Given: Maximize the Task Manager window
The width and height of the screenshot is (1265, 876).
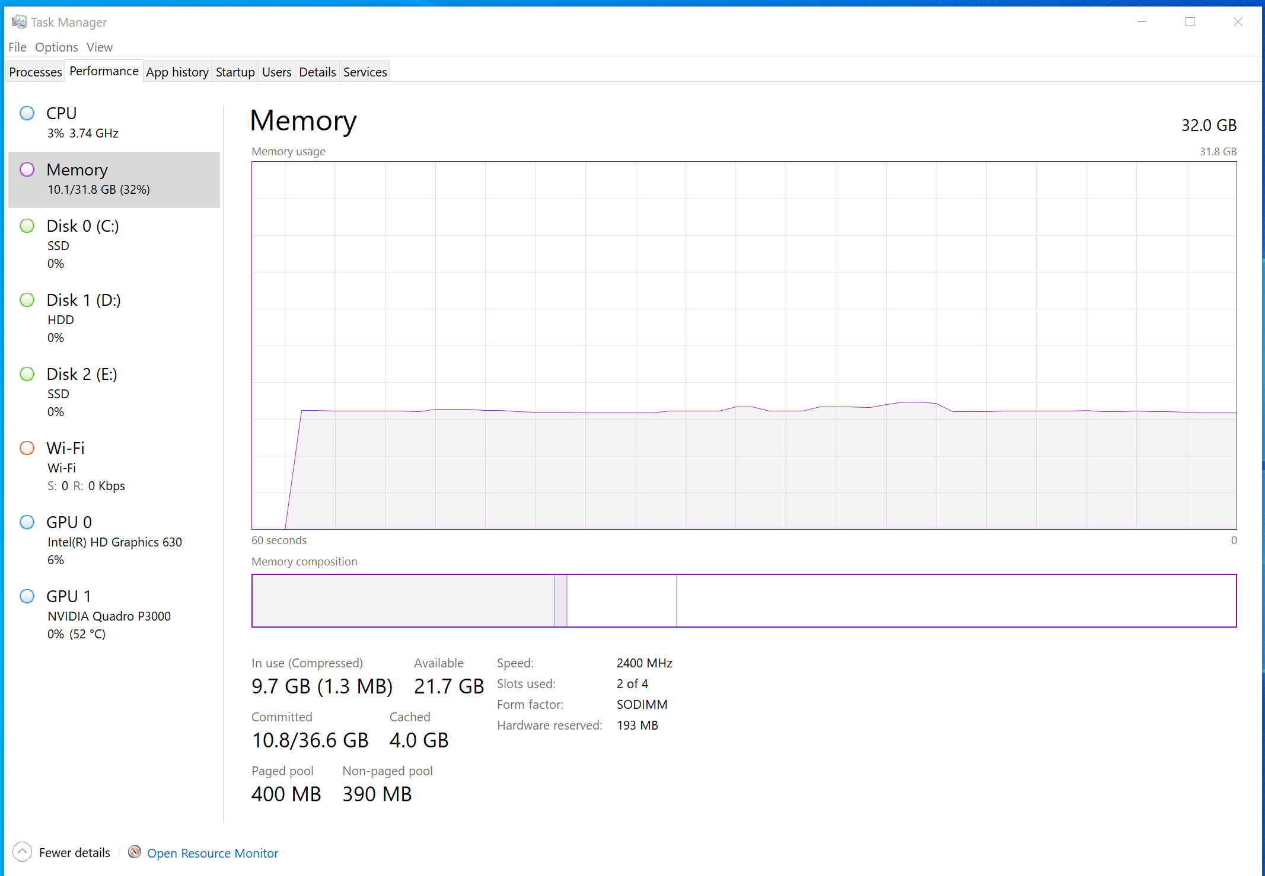Looking at the screenshot, I should 1190,22.
